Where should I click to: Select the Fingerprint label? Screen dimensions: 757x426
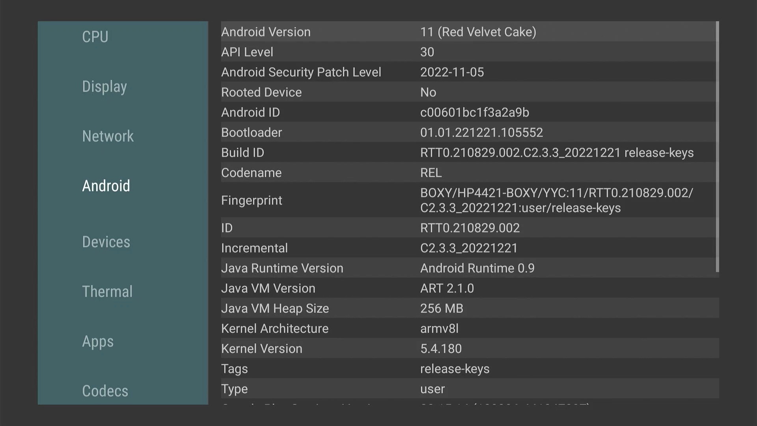coord(252,201)
